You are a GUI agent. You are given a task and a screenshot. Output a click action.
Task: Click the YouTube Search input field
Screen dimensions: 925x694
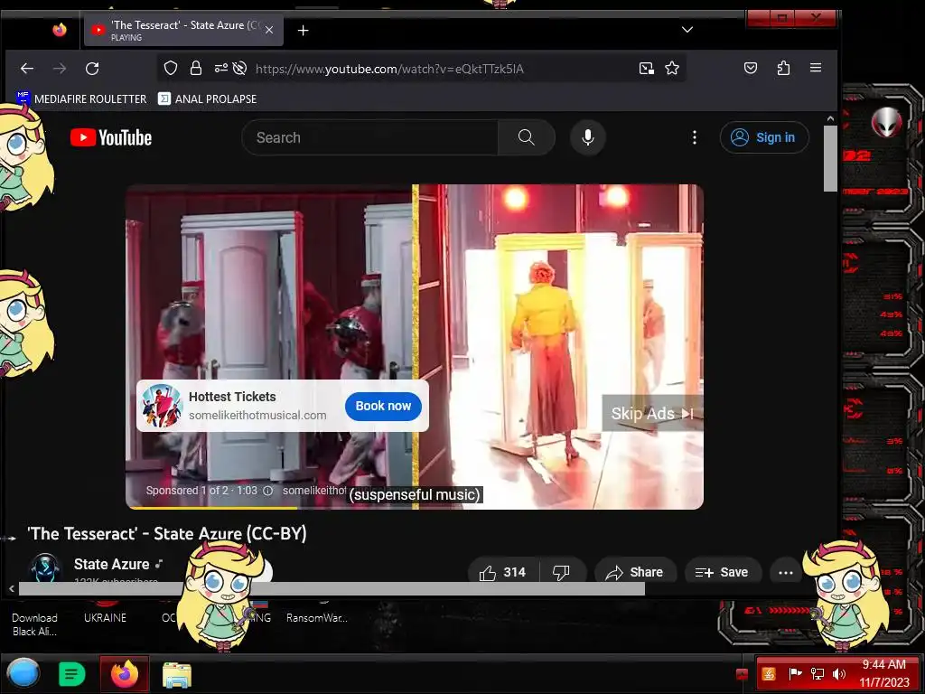[369, 137]
